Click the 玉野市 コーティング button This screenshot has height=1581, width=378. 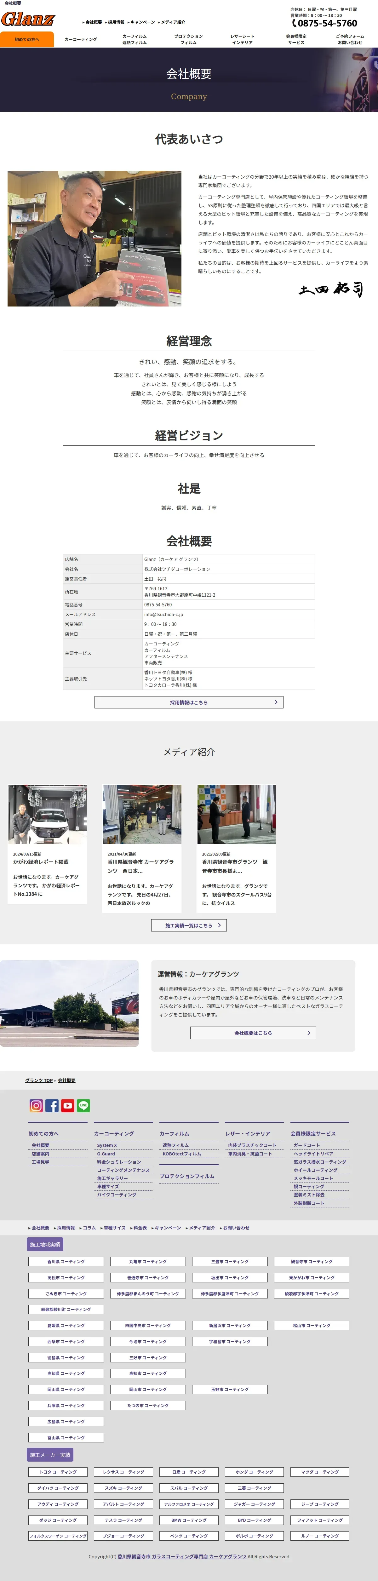click(230, 1389)
